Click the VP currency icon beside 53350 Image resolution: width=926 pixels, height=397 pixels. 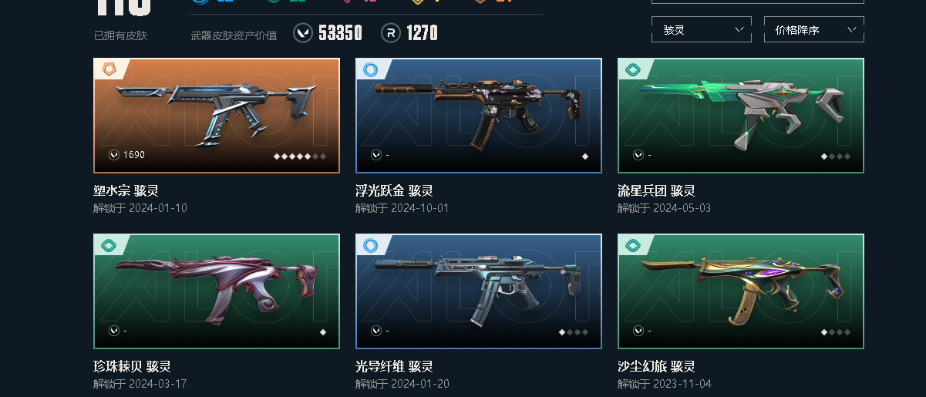coord(303,33)
